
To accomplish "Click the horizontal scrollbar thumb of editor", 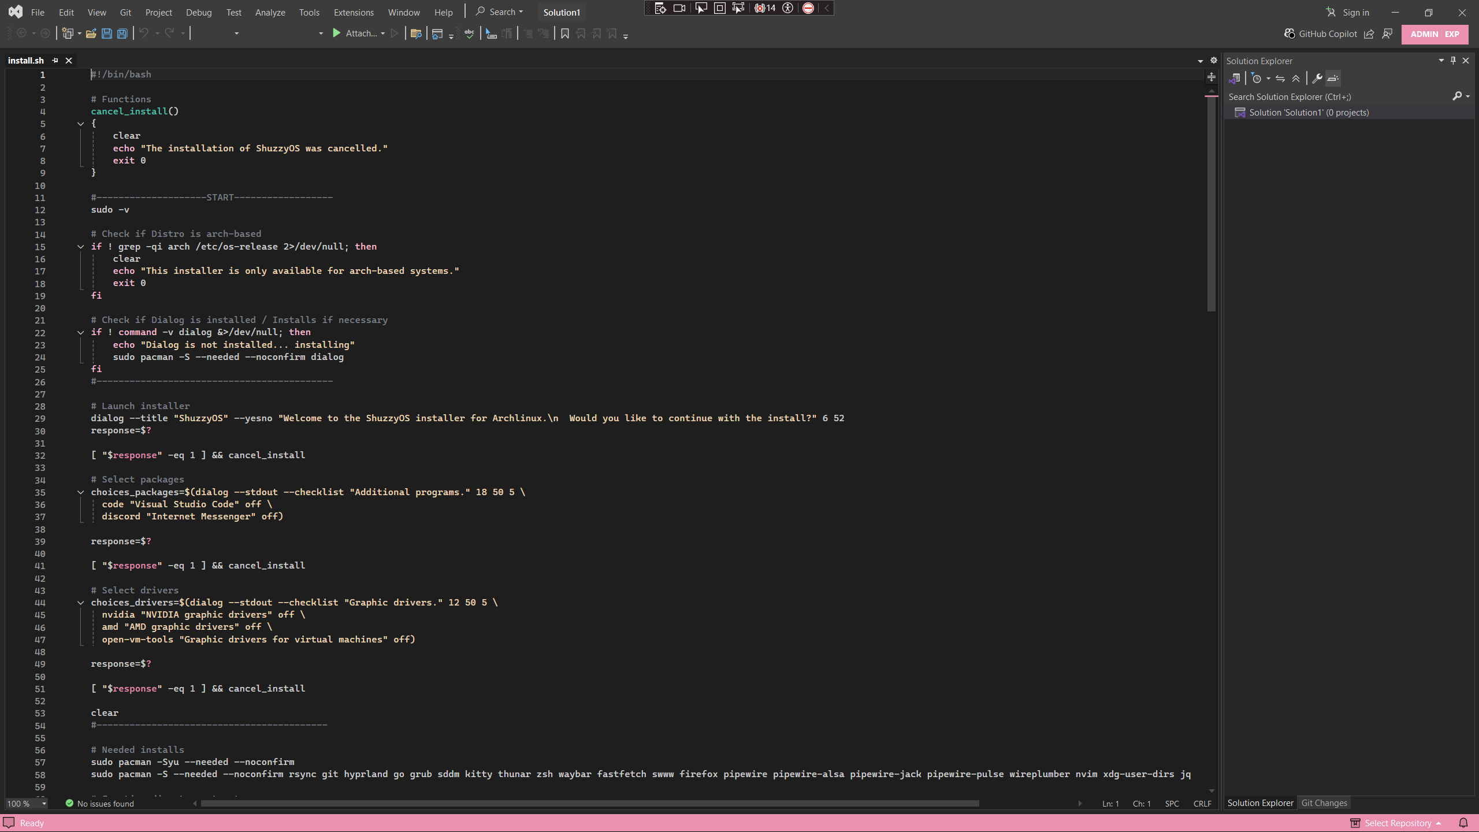I will (x=589, y=804).
